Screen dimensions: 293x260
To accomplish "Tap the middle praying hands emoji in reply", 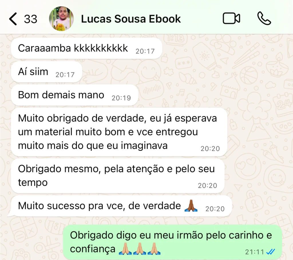I will coord(140,249).
